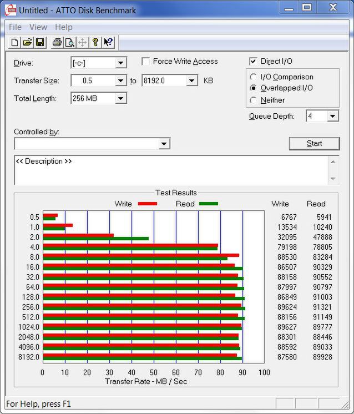354x414 pixels.
Task: Click the Transfer Rate - MB / Sec label
Action: (x=146, y=381)
